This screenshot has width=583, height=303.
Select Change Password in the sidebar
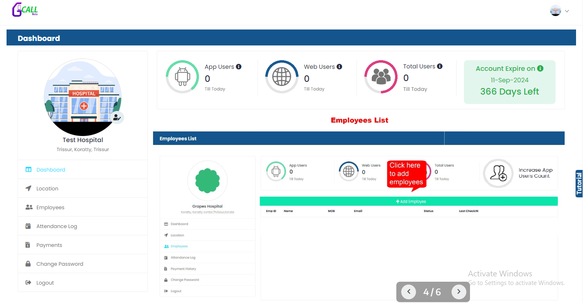(83, 264)
